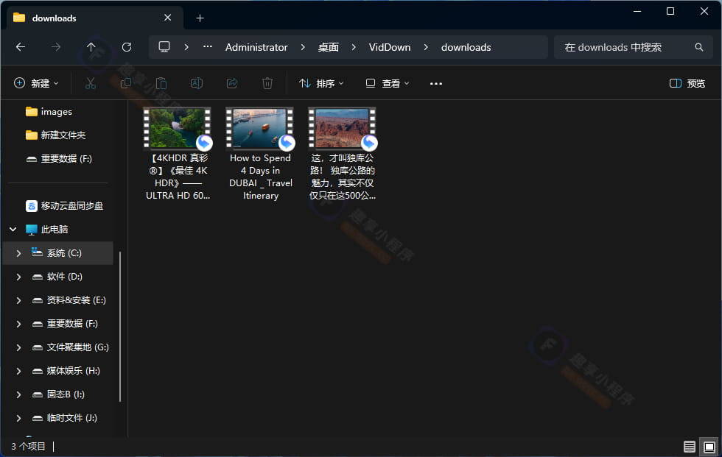Collapse the 此电脑 tree node
Viewport: 722px width, 457px height.
pos(13,230)
